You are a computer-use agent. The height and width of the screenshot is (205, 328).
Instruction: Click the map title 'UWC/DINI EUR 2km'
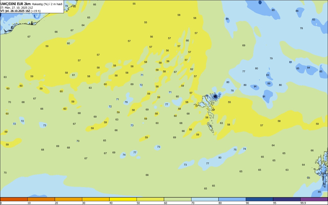pyautogui.click(x=16, y=4)
